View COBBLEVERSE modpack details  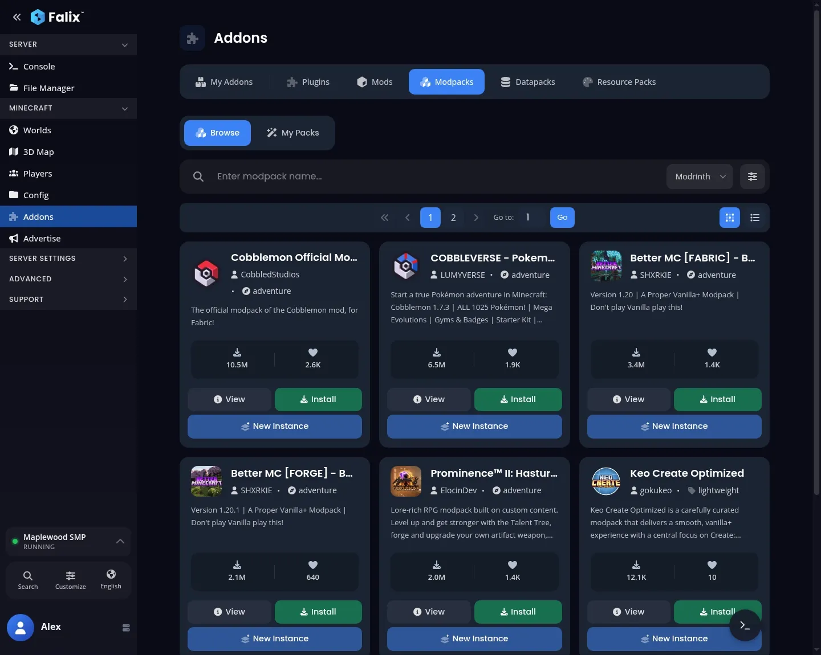[x=429, y=399]
